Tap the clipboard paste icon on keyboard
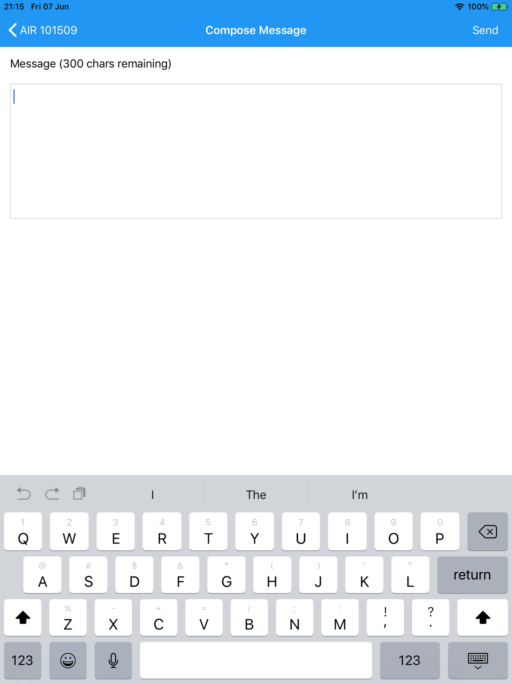Viewport: 512px width, 684px height. tap(79, 493)
